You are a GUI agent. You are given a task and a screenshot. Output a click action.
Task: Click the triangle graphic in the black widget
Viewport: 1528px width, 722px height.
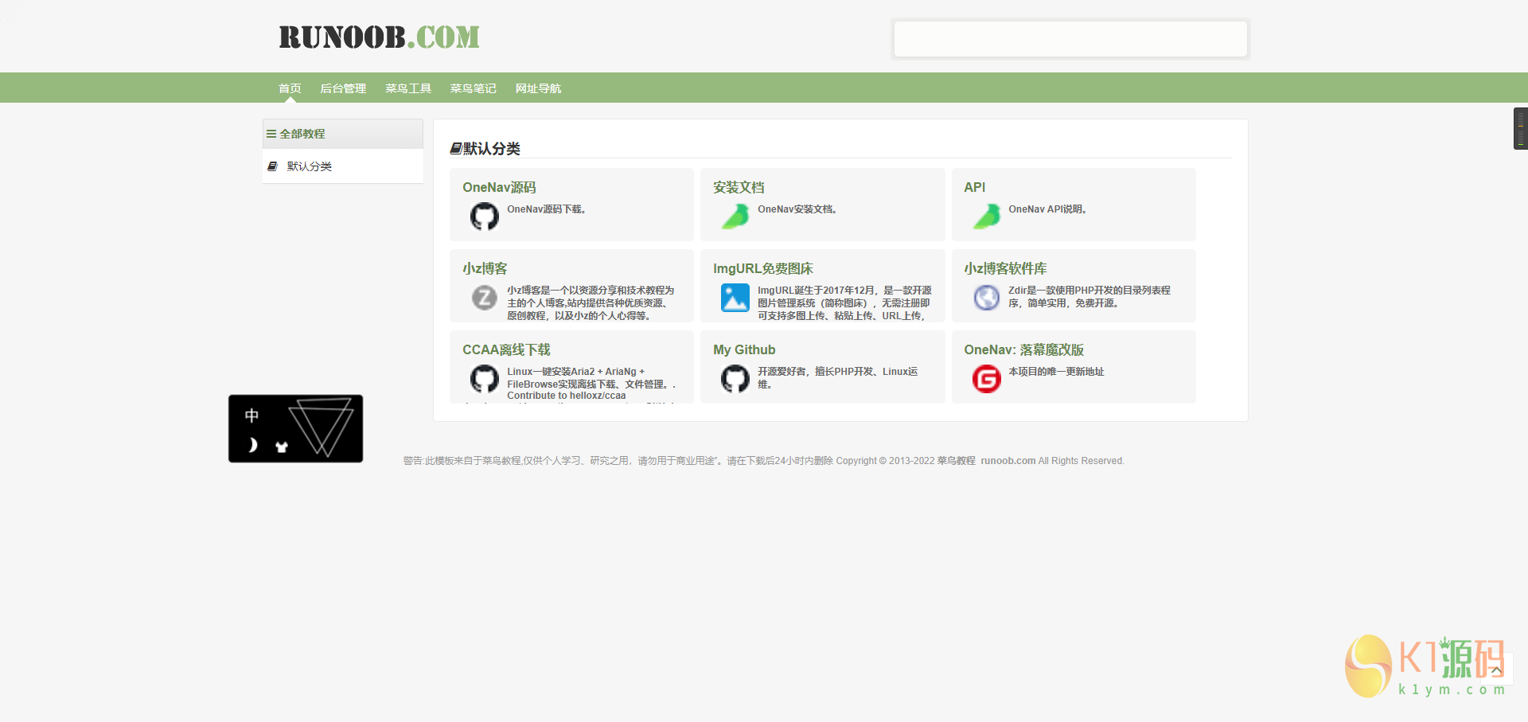coord(322,427)
